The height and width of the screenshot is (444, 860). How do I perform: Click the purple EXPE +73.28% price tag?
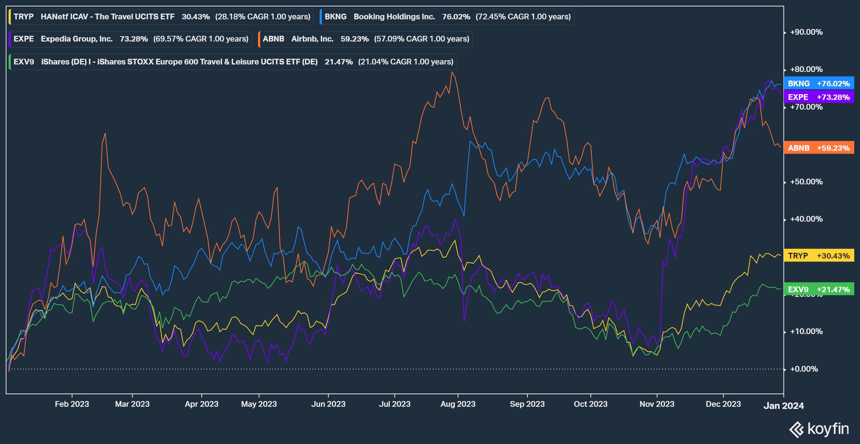(x=819, y=97)
